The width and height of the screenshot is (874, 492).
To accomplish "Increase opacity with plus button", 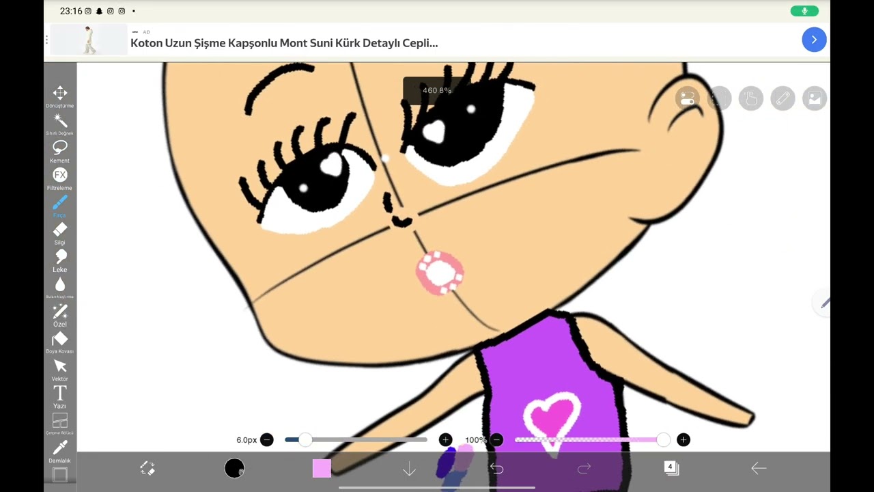I will pos(683,440).
